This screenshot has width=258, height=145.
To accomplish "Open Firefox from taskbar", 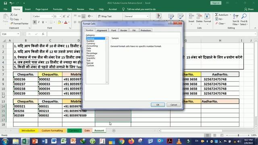I will coord(131,141).
